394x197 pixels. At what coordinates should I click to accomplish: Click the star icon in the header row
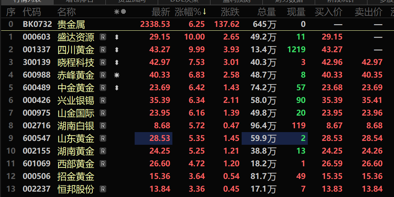click(x=117, y=12)
